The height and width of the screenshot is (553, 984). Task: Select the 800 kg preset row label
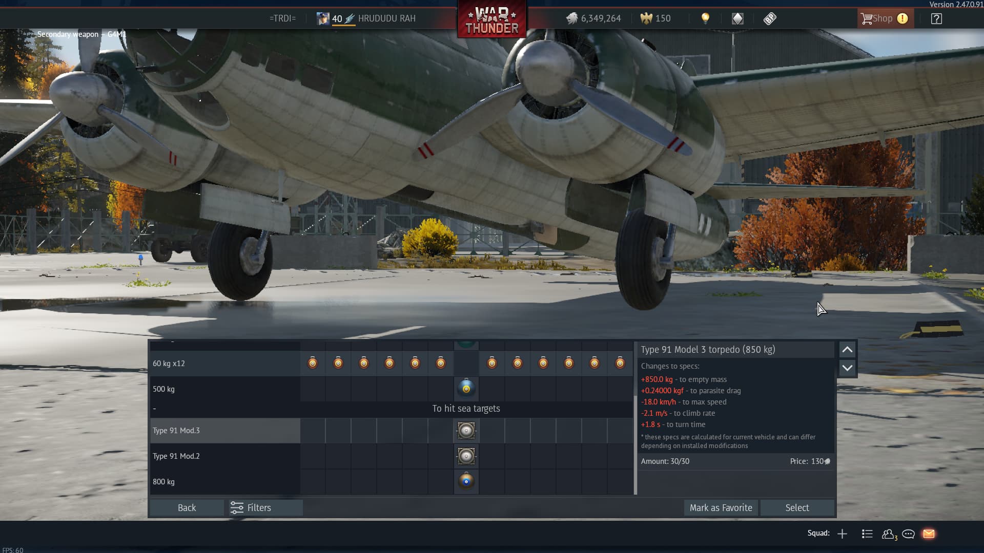pyautogui.click(x=163, y=482)
